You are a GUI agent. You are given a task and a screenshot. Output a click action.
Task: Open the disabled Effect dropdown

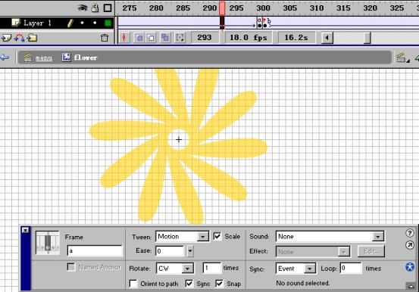(313, 251)
